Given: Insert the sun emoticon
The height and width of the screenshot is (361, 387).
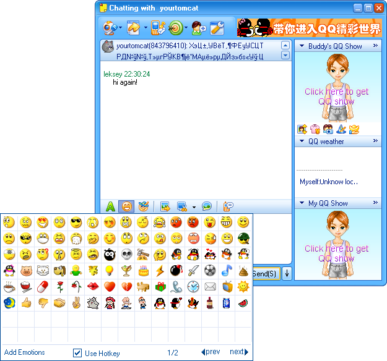Looking at the screenshot, I should point(243,287).
